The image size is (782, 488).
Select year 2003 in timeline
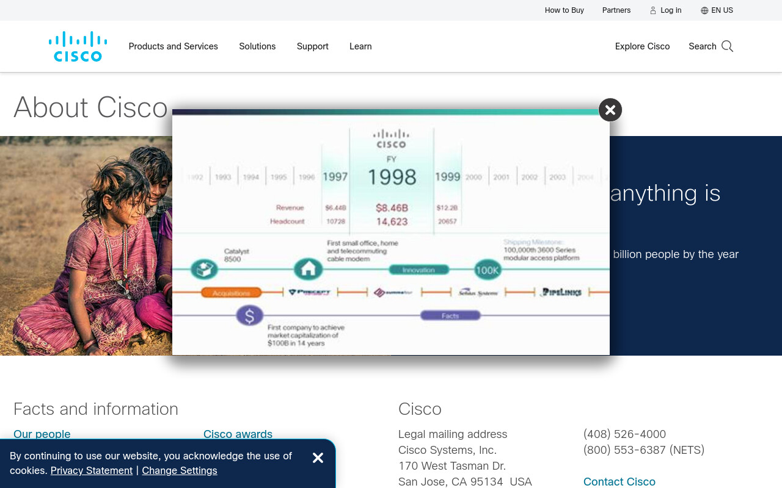pyautogui.click(x=557, y=178)
